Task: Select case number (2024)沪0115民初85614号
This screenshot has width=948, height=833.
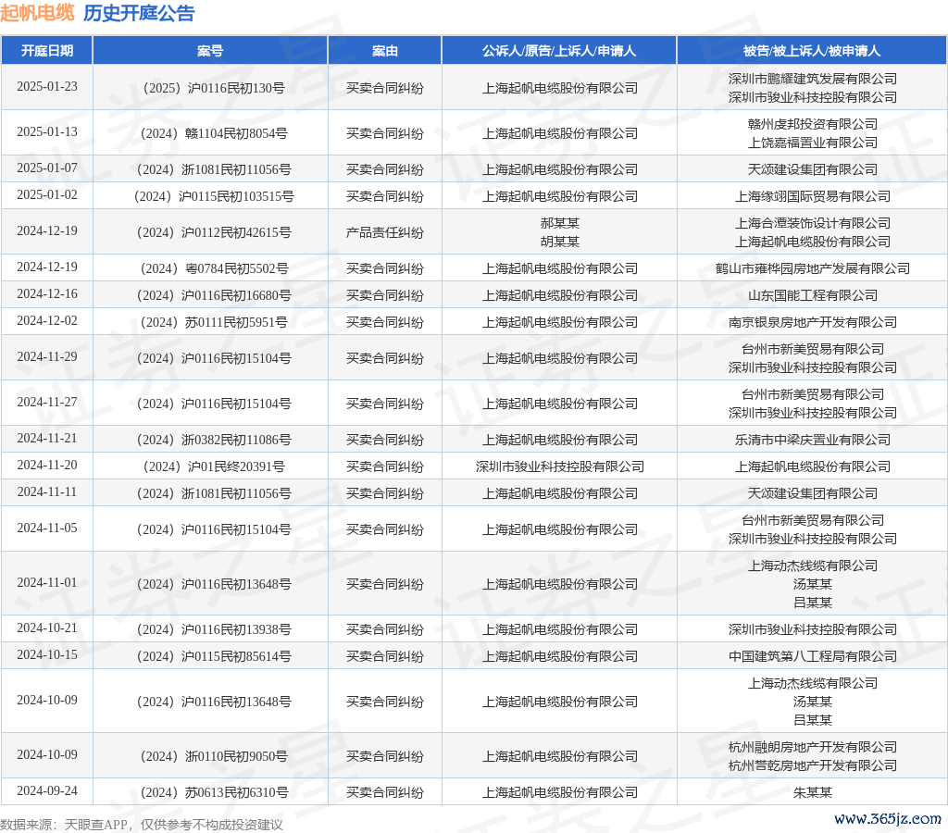Action: [214, 656]
